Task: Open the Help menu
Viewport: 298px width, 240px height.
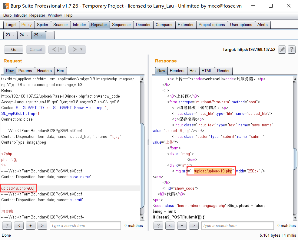Action: coord(68,15)
